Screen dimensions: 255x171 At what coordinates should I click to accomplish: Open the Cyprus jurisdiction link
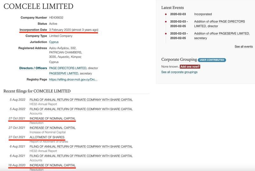[x=54, y=42]
